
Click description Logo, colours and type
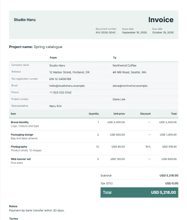(x=25, y=126)
